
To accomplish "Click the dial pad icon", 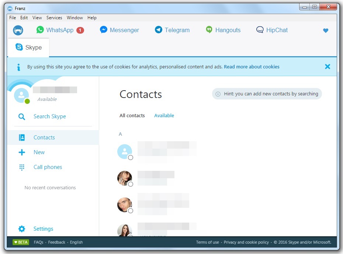I will tap(22, 167).
